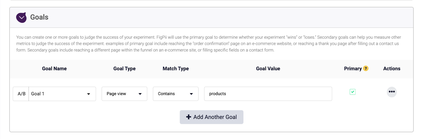423x139 pixels.
Task: Click the Goal Value field containing products
Action: 268,94
